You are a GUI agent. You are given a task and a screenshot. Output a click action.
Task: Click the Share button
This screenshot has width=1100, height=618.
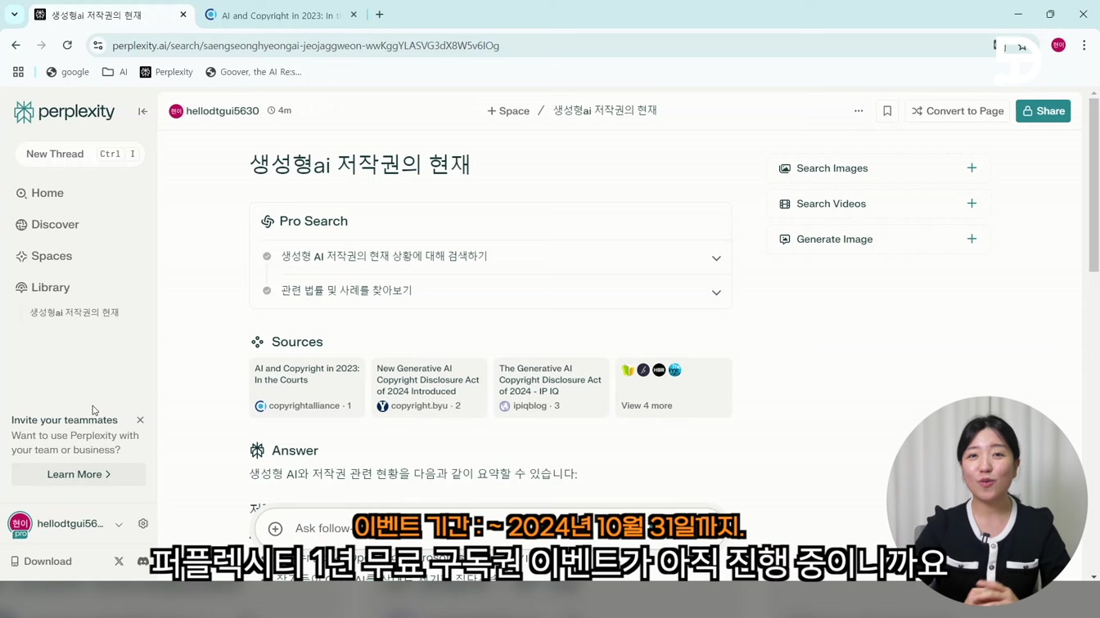[x=1043, y=111]
